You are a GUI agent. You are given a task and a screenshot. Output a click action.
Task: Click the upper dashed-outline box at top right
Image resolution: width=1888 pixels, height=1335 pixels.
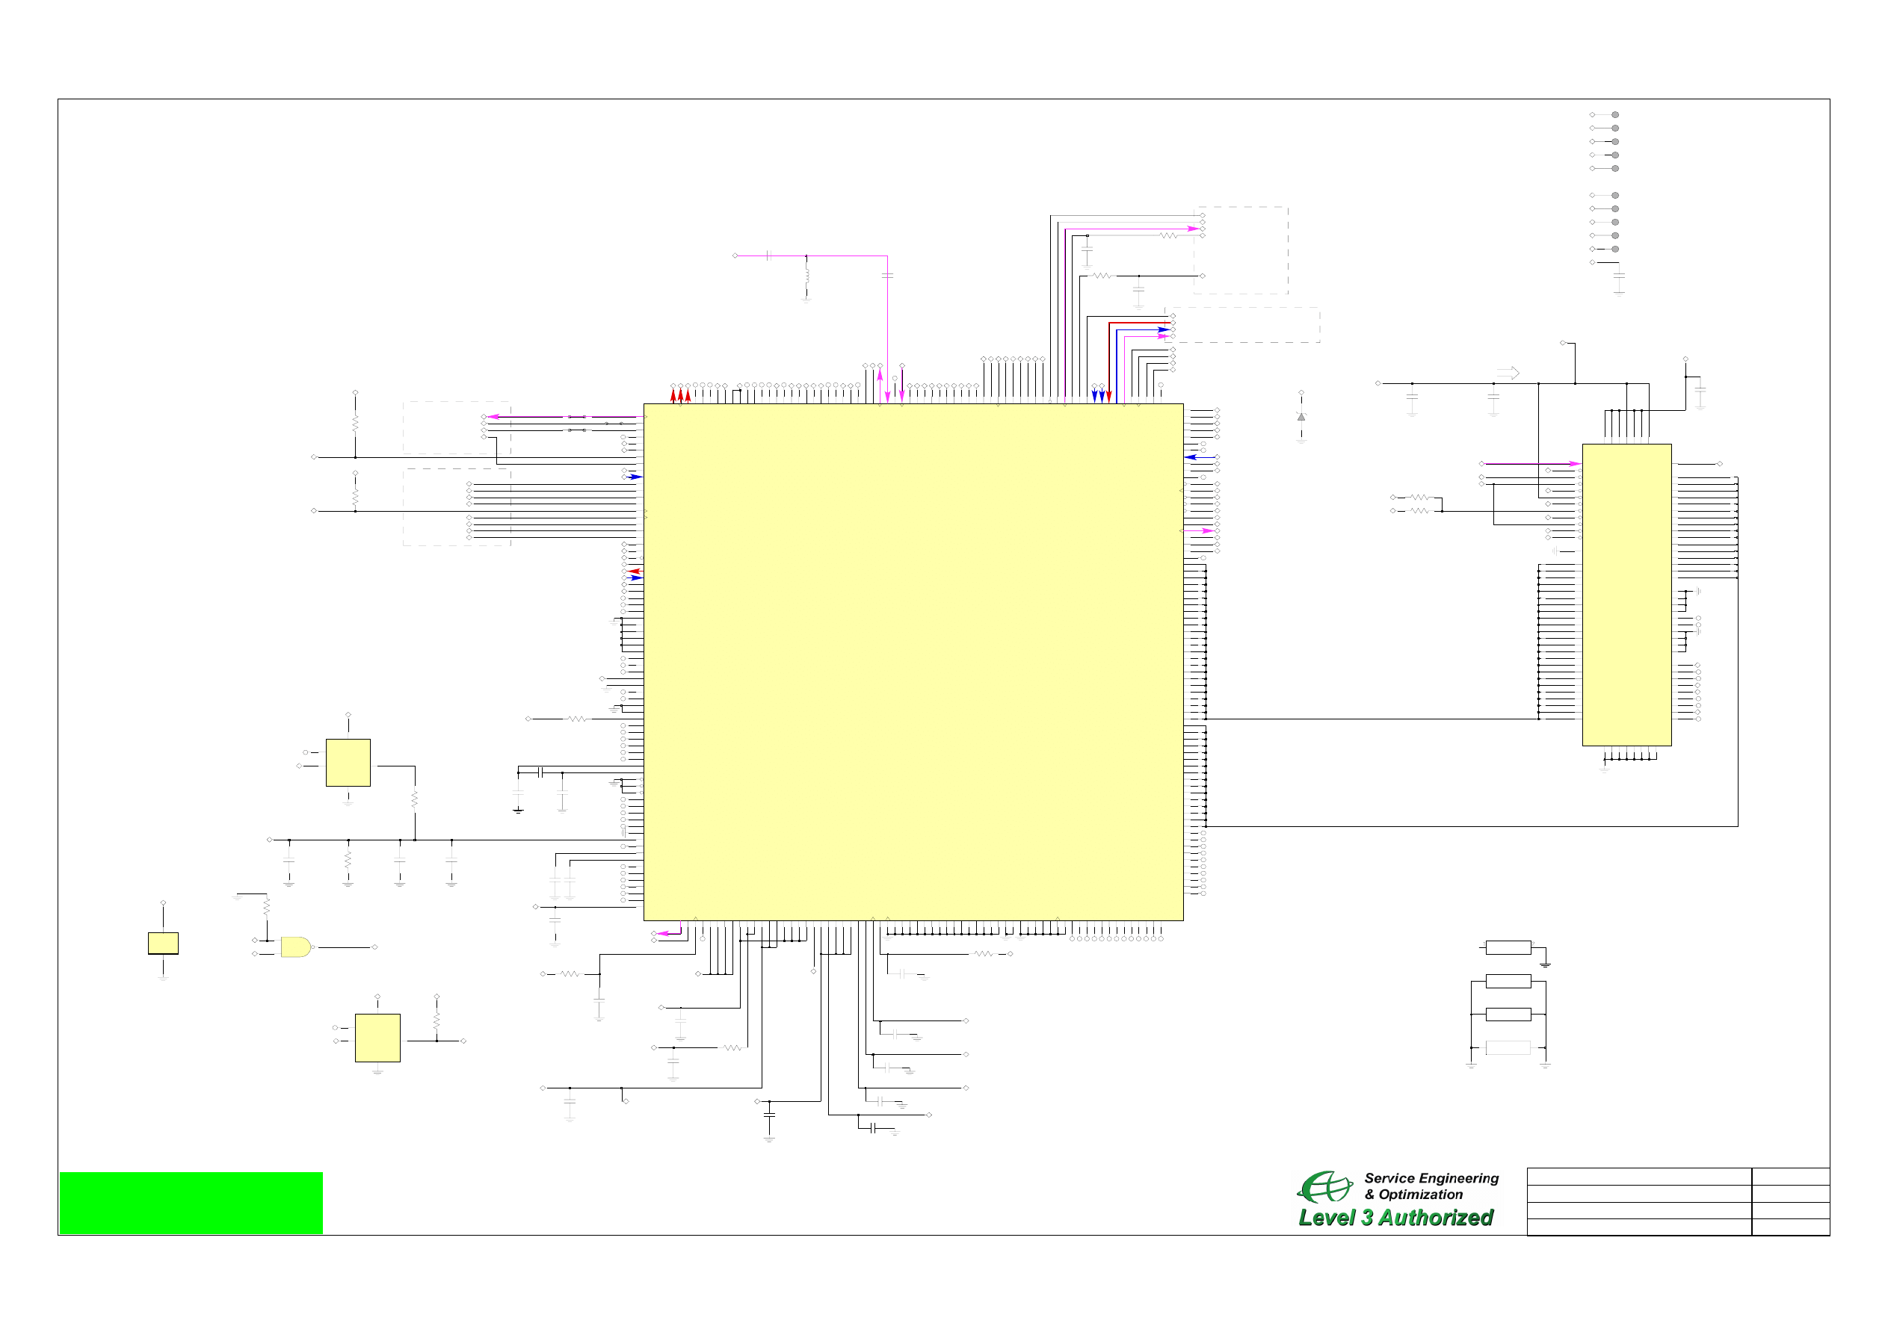1241,250
